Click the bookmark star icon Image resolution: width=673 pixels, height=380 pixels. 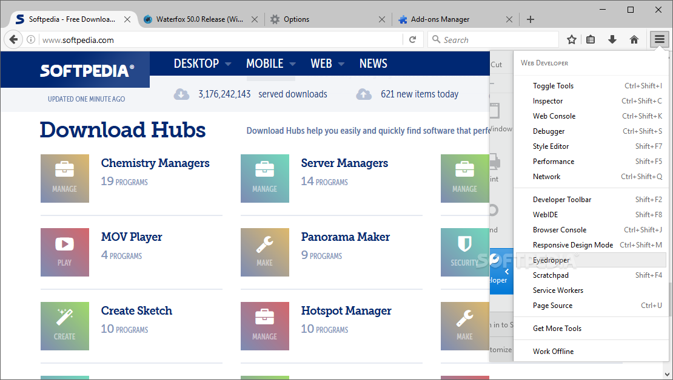(571, 40)
